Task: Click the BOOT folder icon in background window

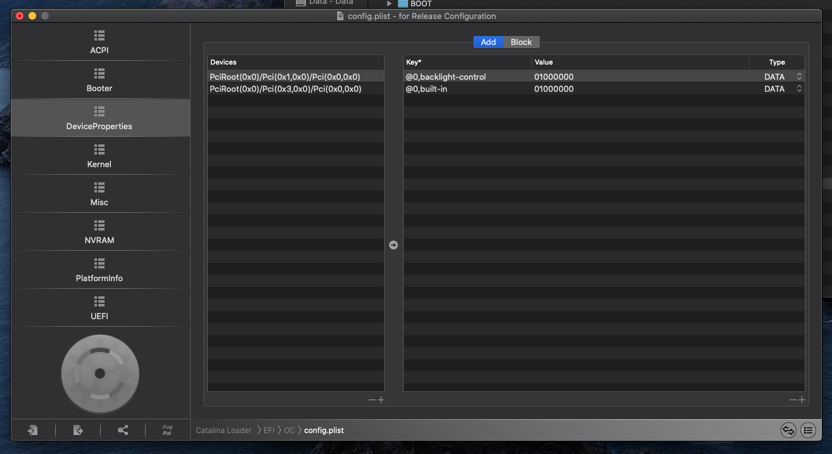Action: point(403,3)
